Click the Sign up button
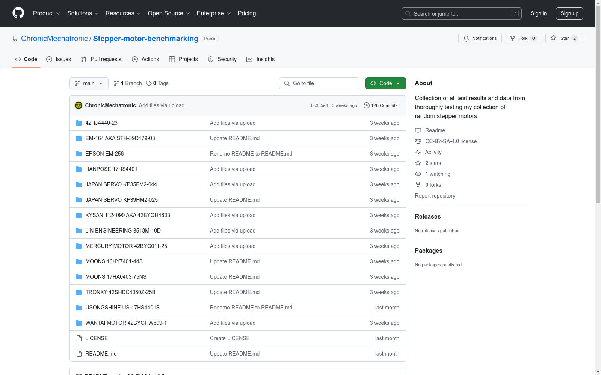The image size is (601, 375). (569, 13)
